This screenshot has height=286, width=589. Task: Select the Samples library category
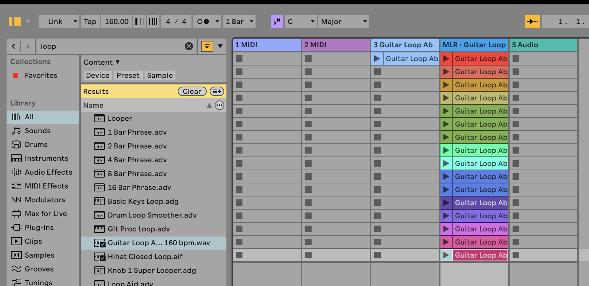click(43, 255)
